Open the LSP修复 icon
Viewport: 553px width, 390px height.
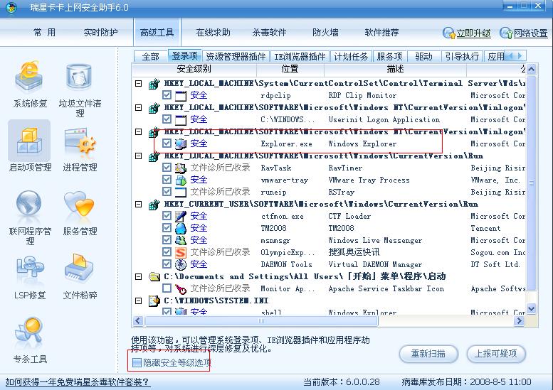click(30, 269)
